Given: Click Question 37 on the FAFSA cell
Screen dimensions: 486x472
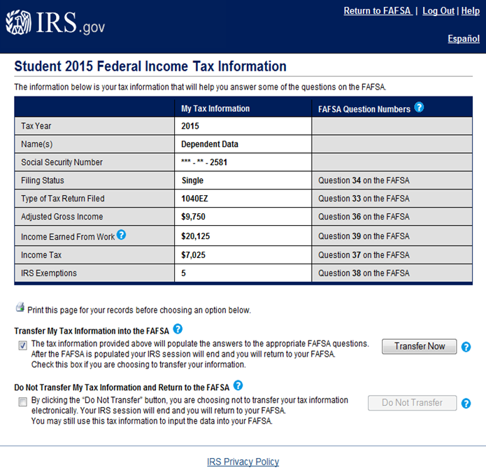Looking at the screenshot, I should coord(392,255).
